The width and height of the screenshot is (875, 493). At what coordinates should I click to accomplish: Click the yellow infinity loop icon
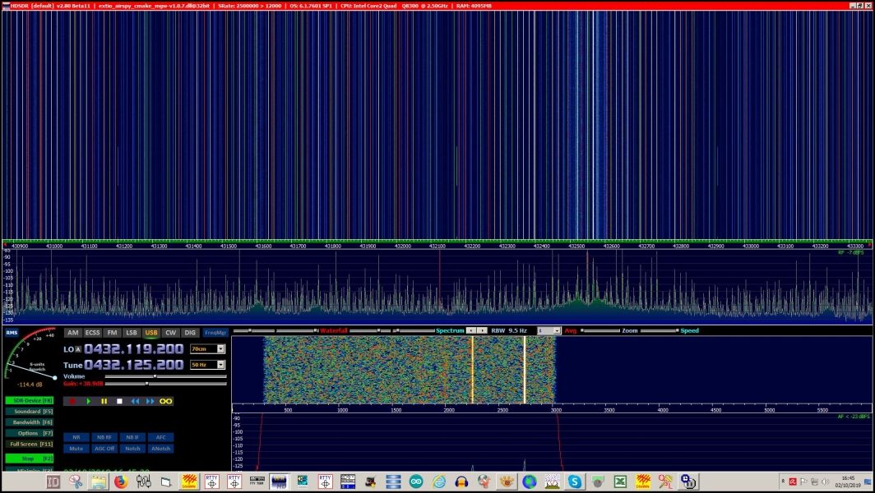pyautogui.click(x=166, y=401)
